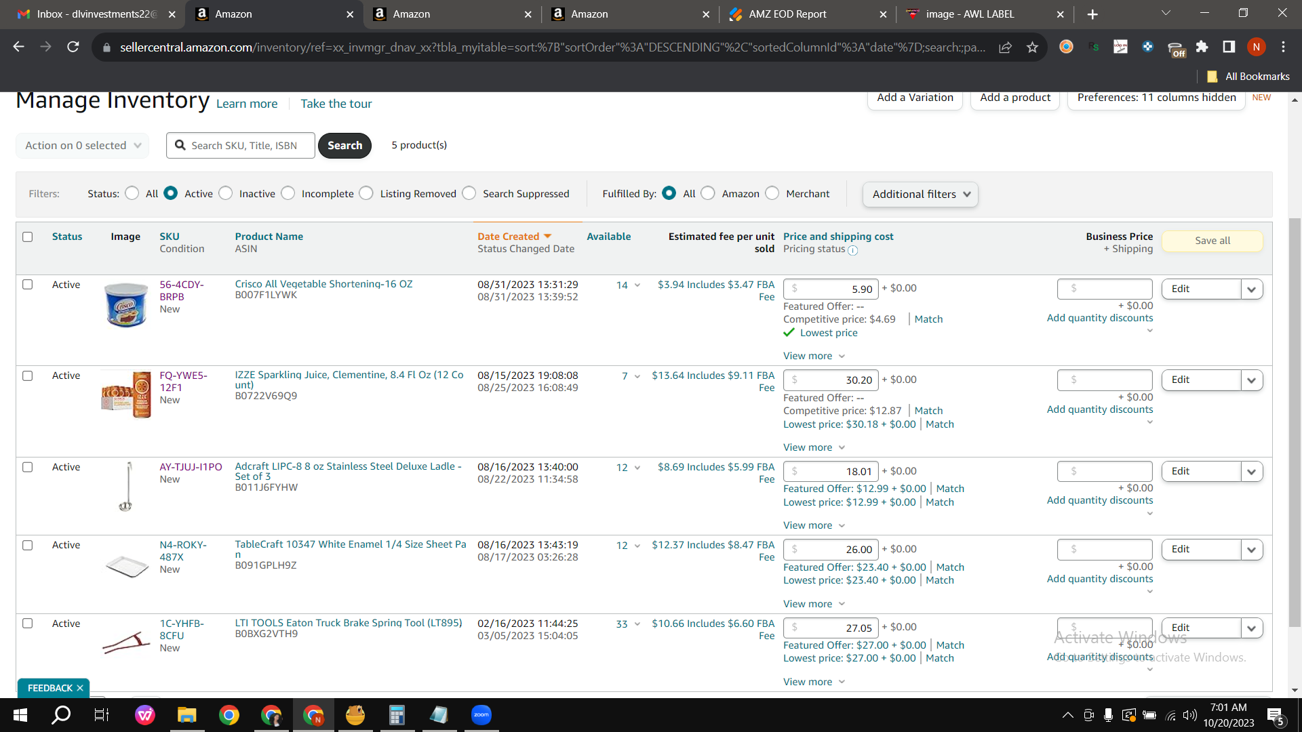Image resolution: width=1302 pixels, height=732 pixels.
Task: Open the Zoom app on the taskbar
Action: [x=481, y=715]
